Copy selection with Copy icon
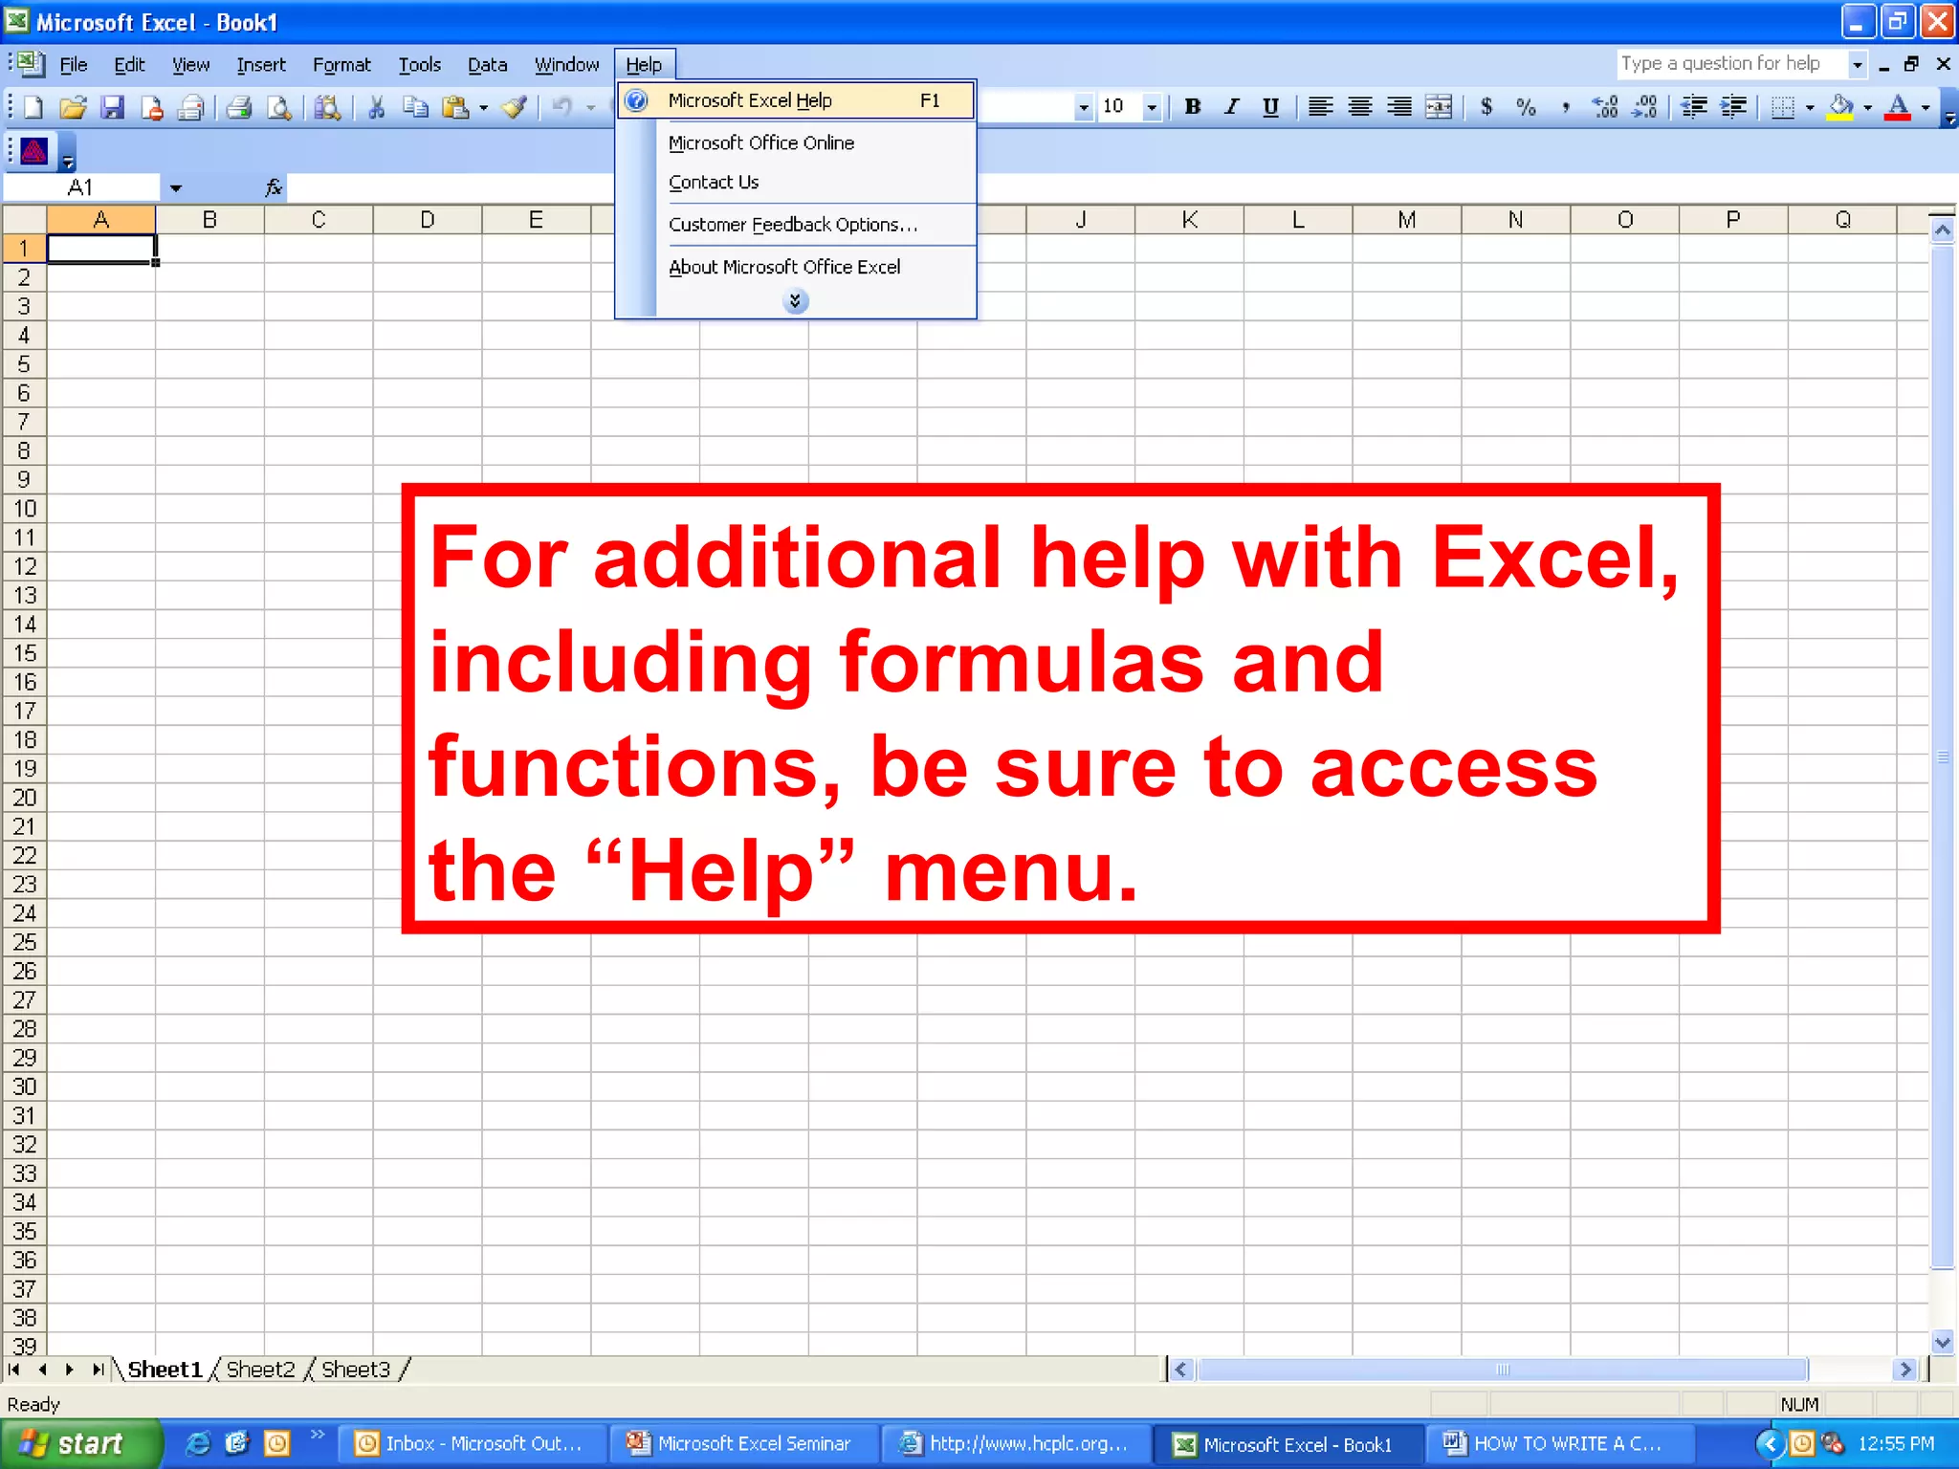This screenshot has height=1469, width=1959. pyautogui.click(x=415, y=107)
